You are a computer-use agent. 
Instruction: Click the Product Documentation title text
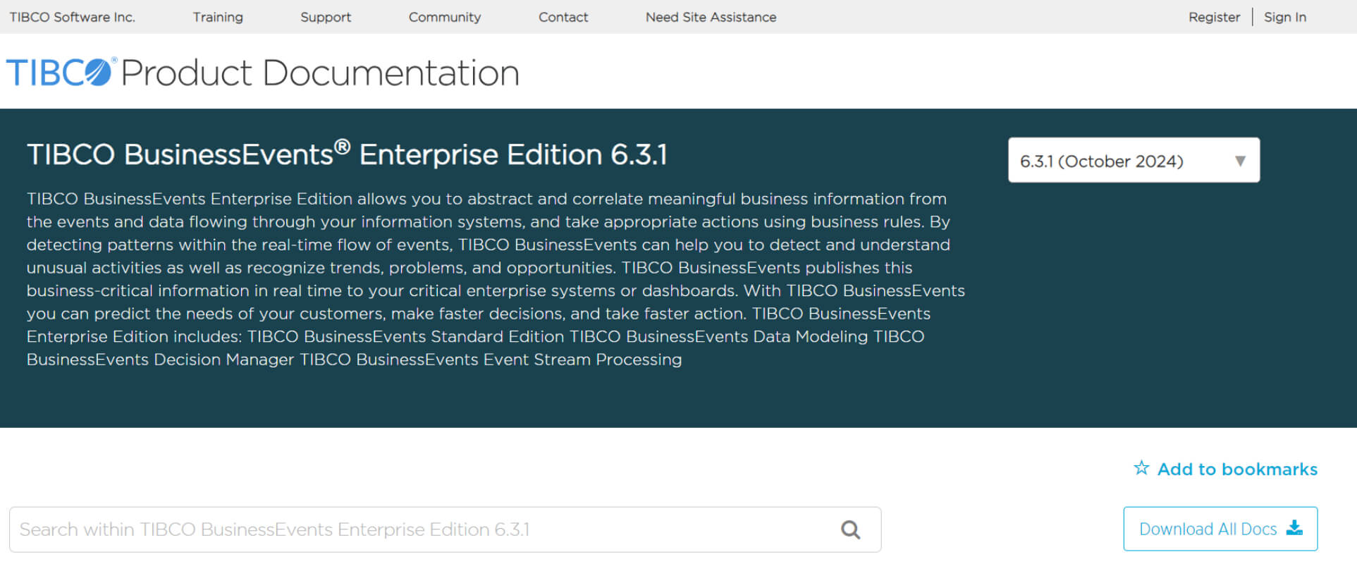321,73
